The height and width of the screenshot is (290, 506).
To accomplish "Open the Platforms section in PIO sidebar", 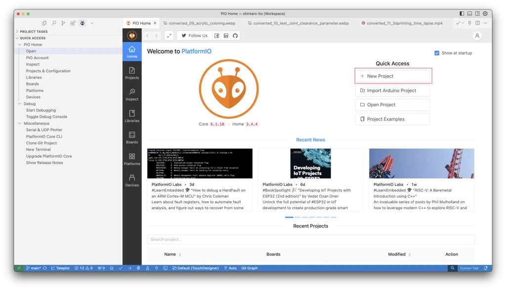I will [132, 159].
